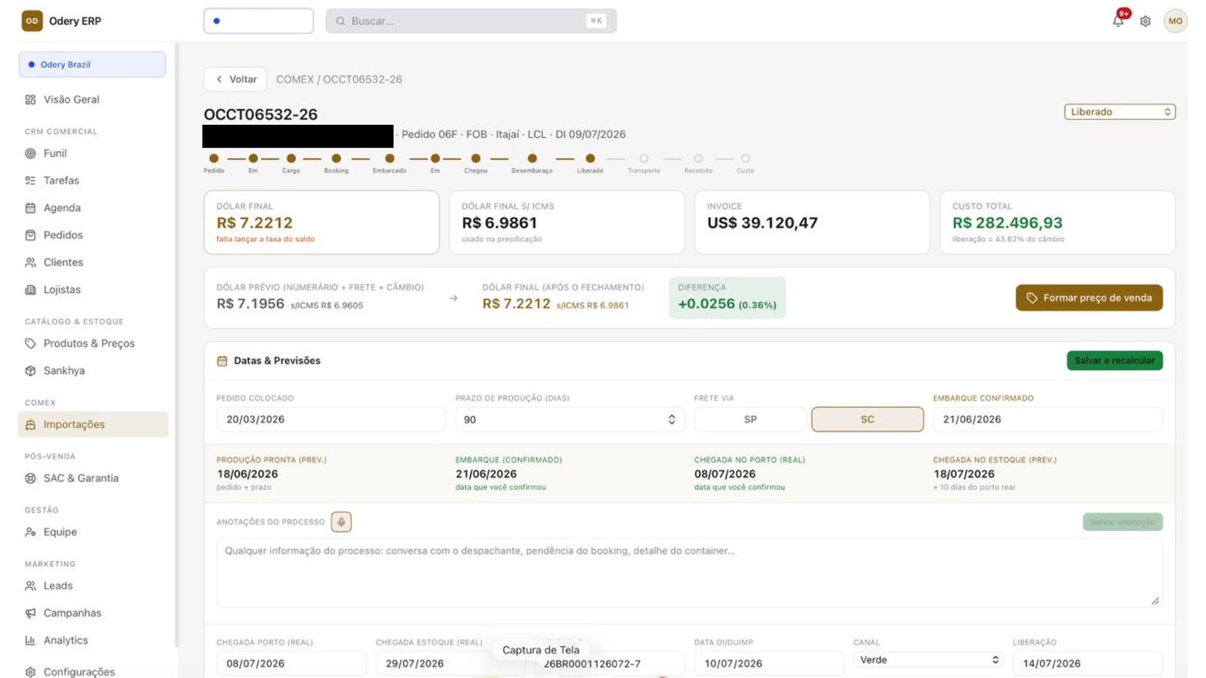
Task: Select SC as freight route
Action: coord(867,419)
